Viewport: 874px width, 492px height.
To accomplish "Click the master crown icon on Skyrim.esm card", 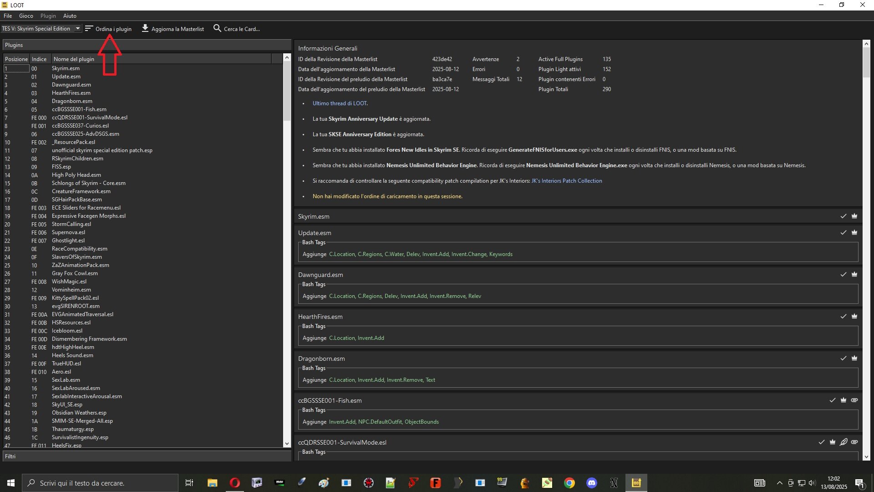I will tap(854, 216).
